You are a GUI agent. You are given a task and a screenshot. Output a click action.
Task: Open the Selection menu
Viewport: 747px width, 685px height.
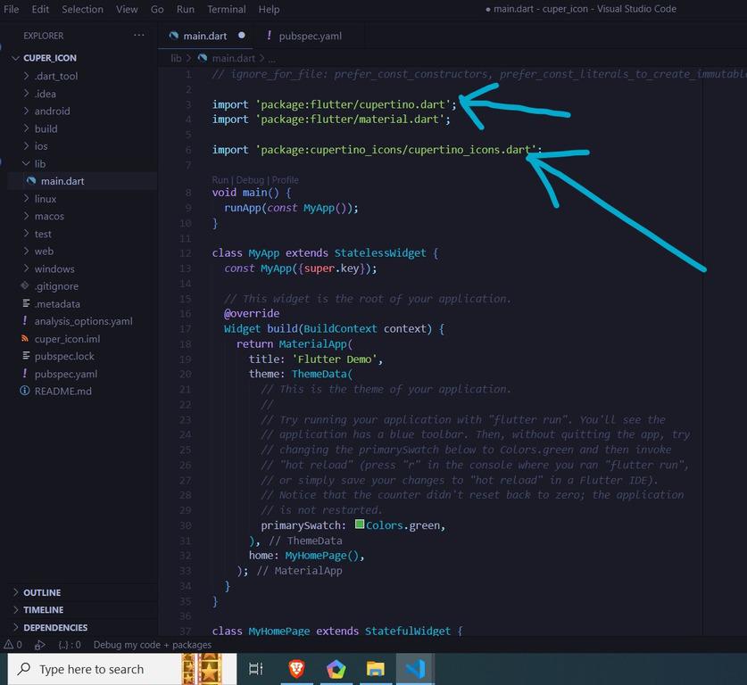pos(82,9)
